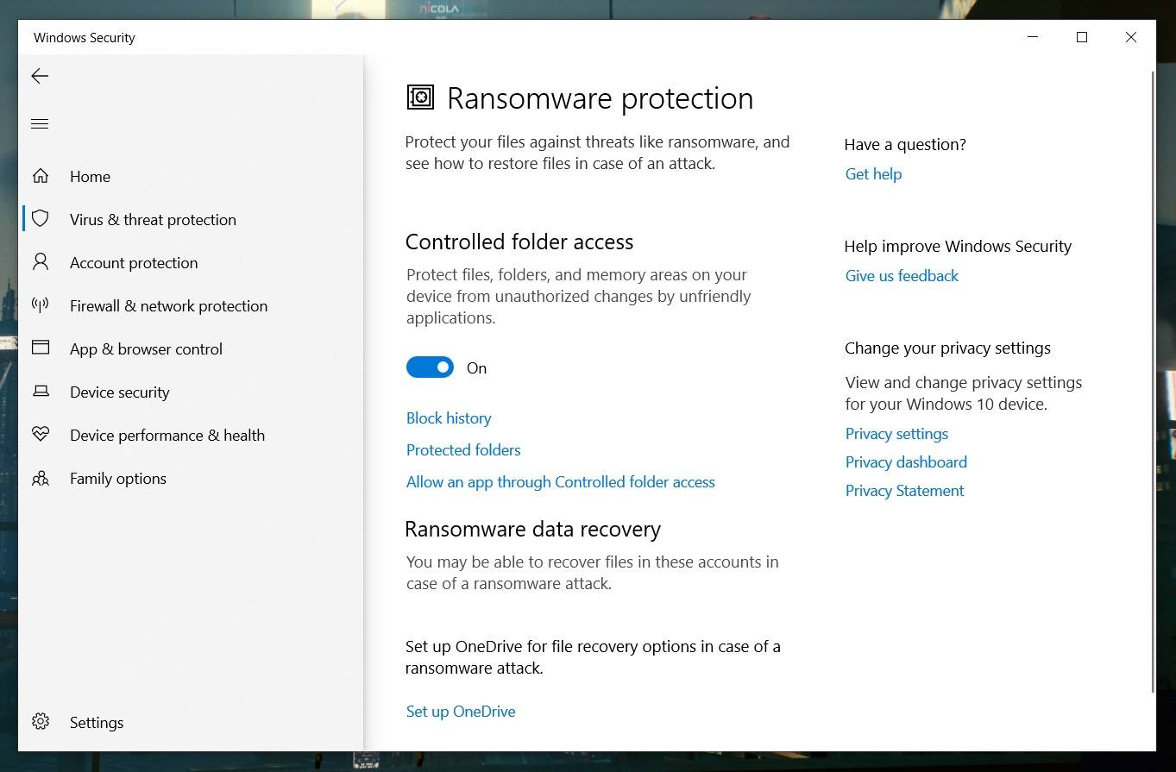The image size is (1176, 772).
Task: Open the Protected folders link
Action: click(x=463, y=450)
